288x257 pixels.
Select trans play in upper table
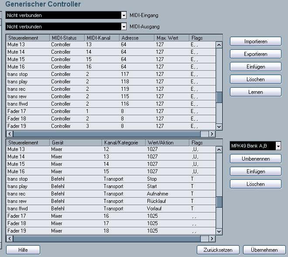point(17,82)
